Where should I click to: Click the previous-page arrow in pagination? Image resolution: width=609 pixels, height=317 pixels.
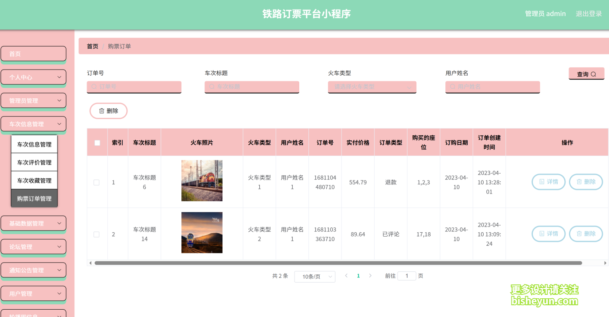[346, 276]
